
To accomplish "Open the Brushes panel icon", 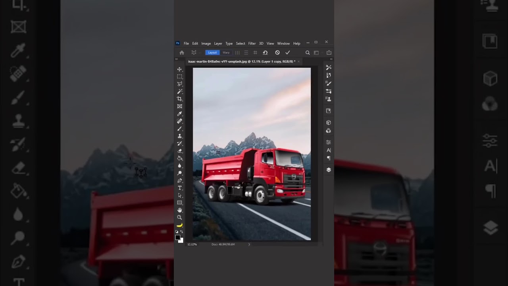I will click(x=329, y=91).
